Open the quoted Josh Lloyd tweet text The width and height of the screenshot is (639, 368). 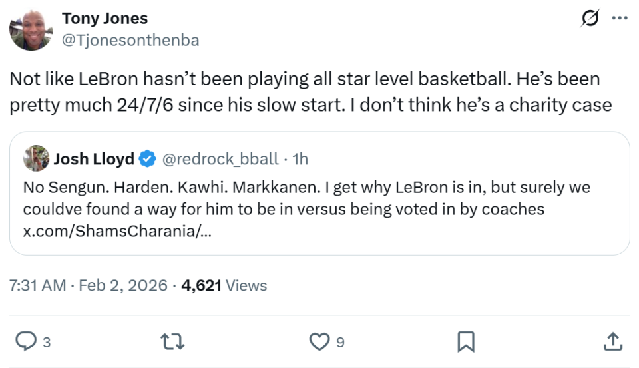(306, 198)
